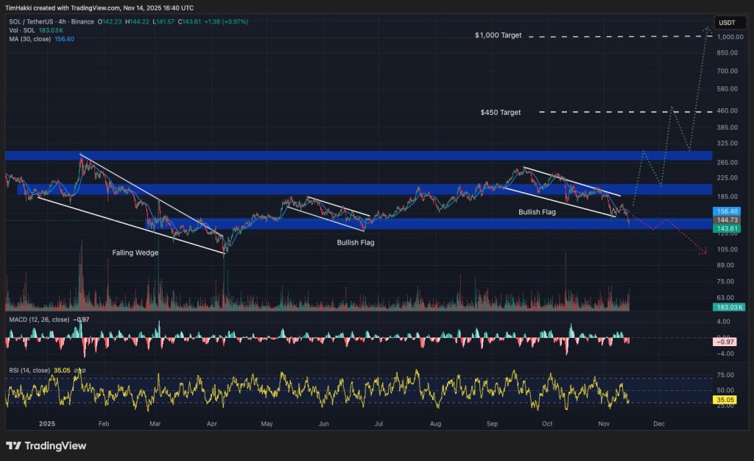Screen dimensions: 754x461
Task: Select the Falling Wedge annotation label
Action: point(135,253)
